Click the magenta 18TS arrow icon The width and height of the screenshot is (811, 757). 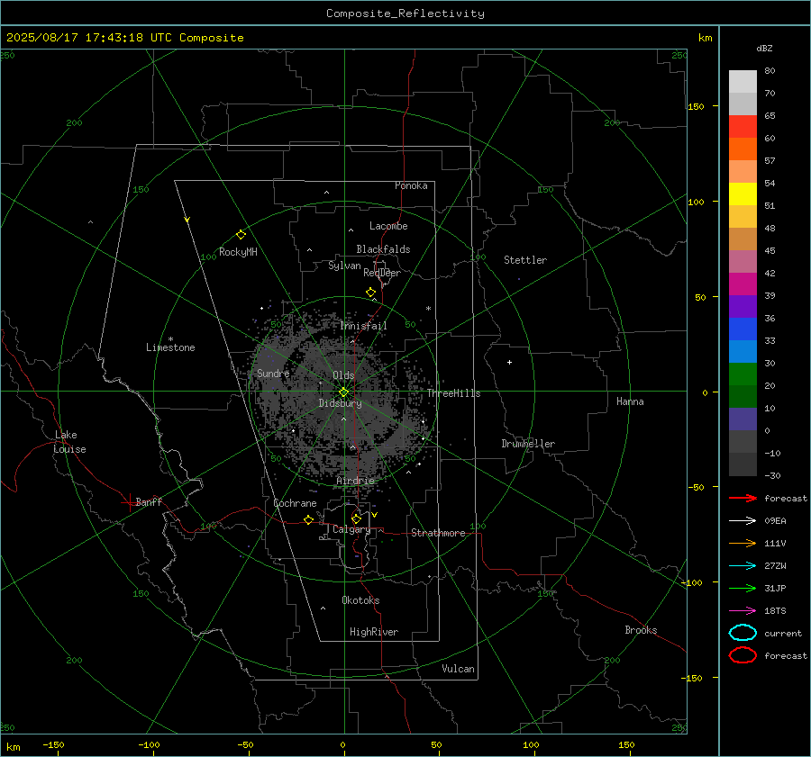[x=743, y=611]
